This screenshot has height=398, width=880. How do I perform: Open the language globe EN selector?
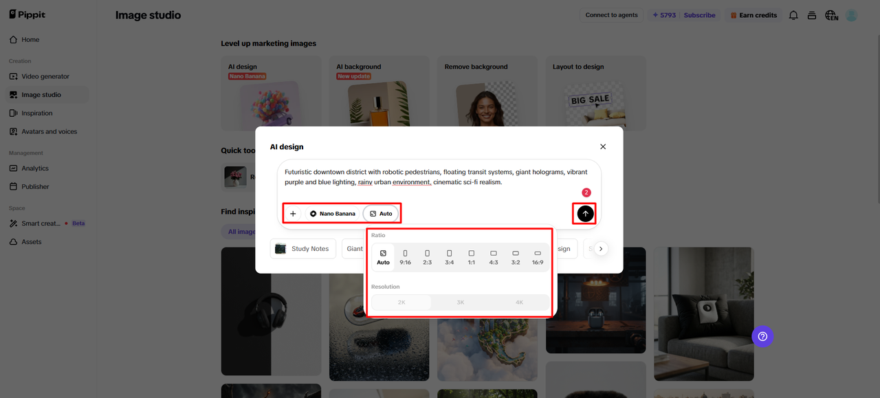click(832, 15)
